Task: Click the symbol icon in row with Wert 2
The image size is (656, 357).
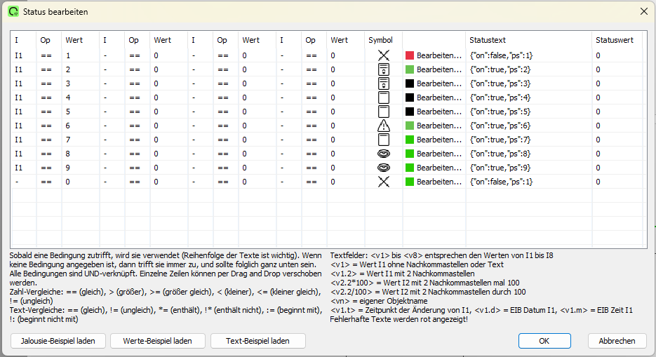Action: [384, 69]
